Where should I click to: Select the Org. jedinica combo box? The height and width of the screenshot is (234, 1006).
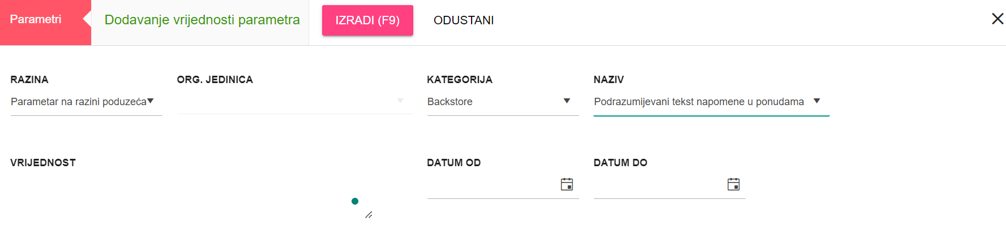pyautogui.click(x=294, y=102)
